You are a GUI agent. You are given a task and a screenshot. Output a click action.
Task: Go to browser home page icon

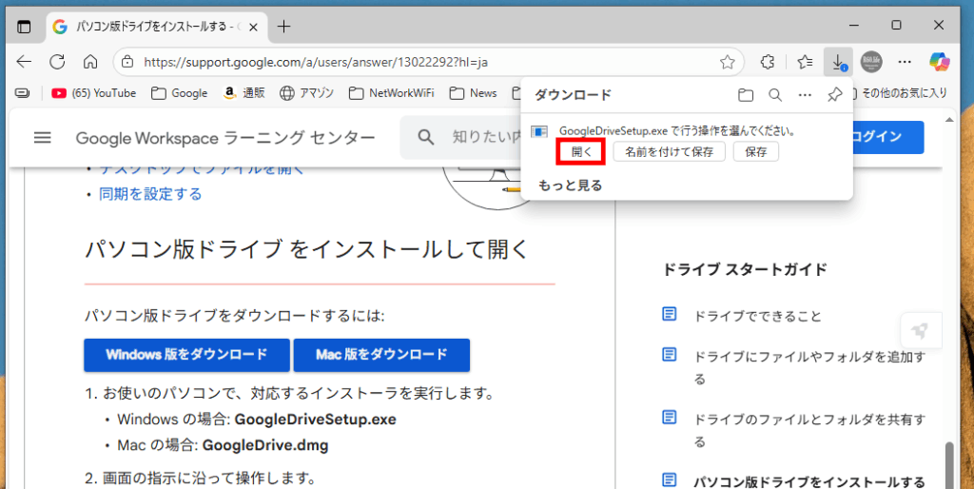[90, 62]
